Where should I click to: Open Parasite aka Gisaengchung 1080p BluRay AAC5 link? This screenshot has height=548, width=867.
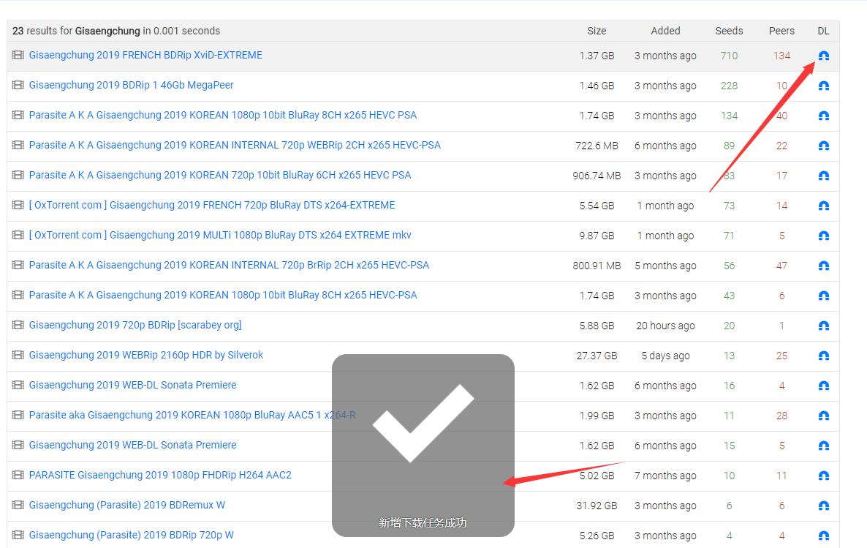(192, 415)
